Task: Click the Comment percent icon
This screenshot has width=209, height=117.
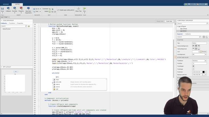Action: click(50, 9)
